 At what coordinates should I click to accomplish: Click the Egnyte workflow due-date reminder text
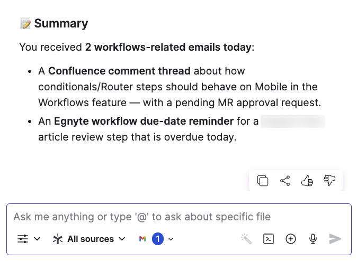point(144,121)
